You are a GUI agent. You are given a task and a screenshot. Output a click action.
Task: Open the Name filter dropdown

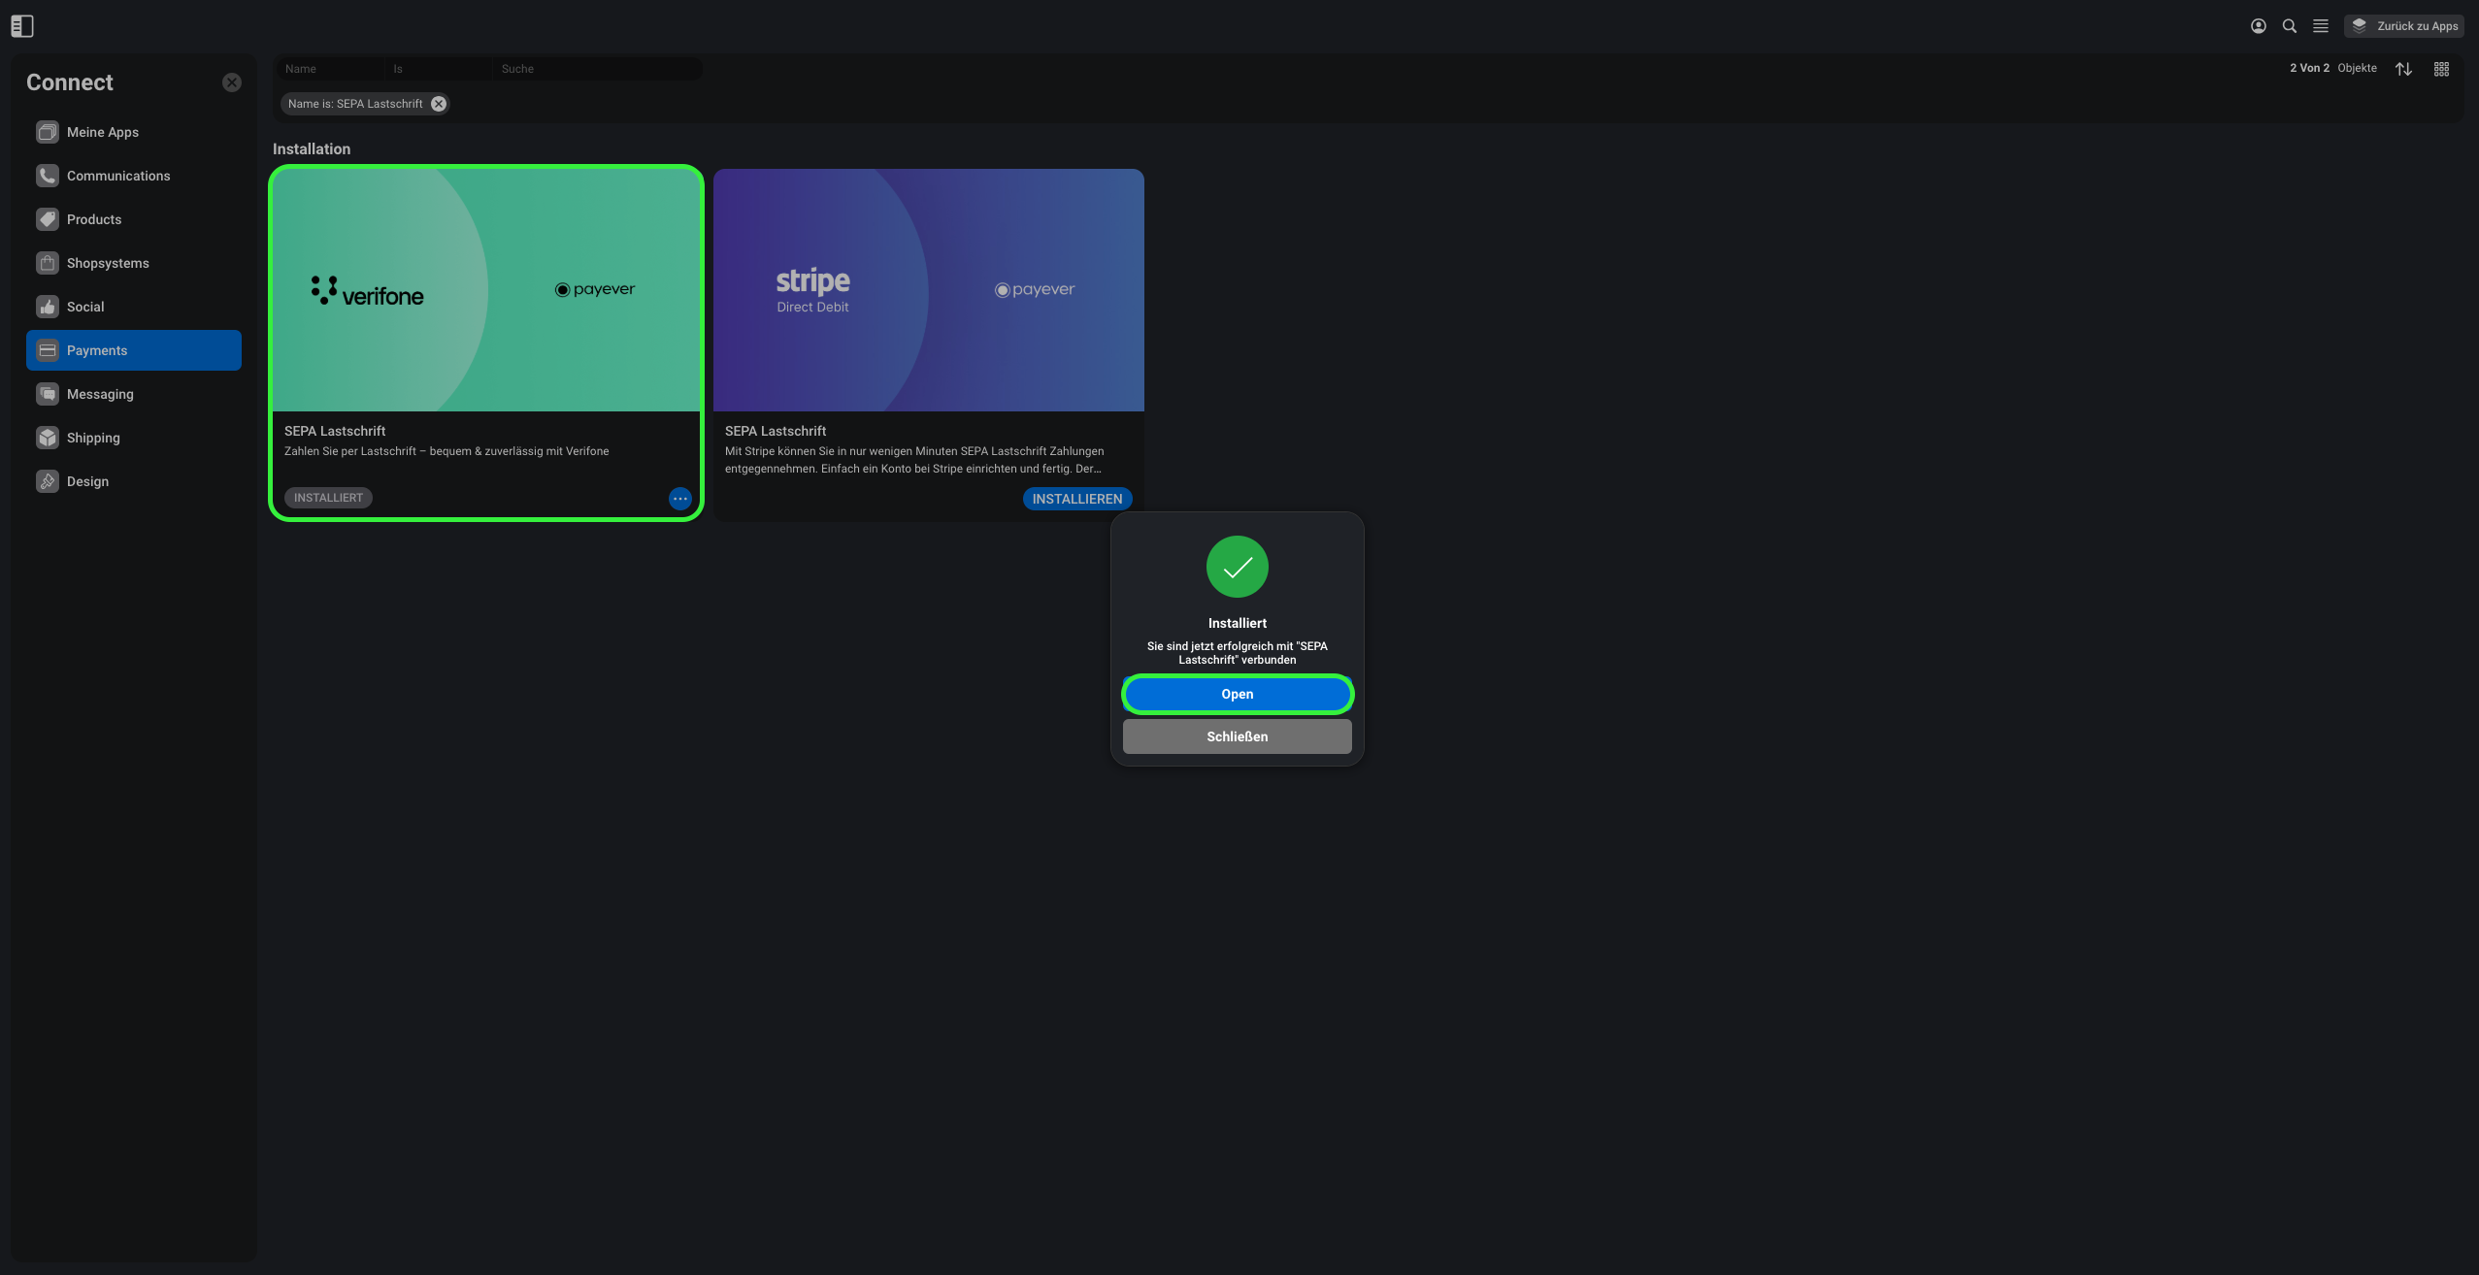[x=329, y=69]
